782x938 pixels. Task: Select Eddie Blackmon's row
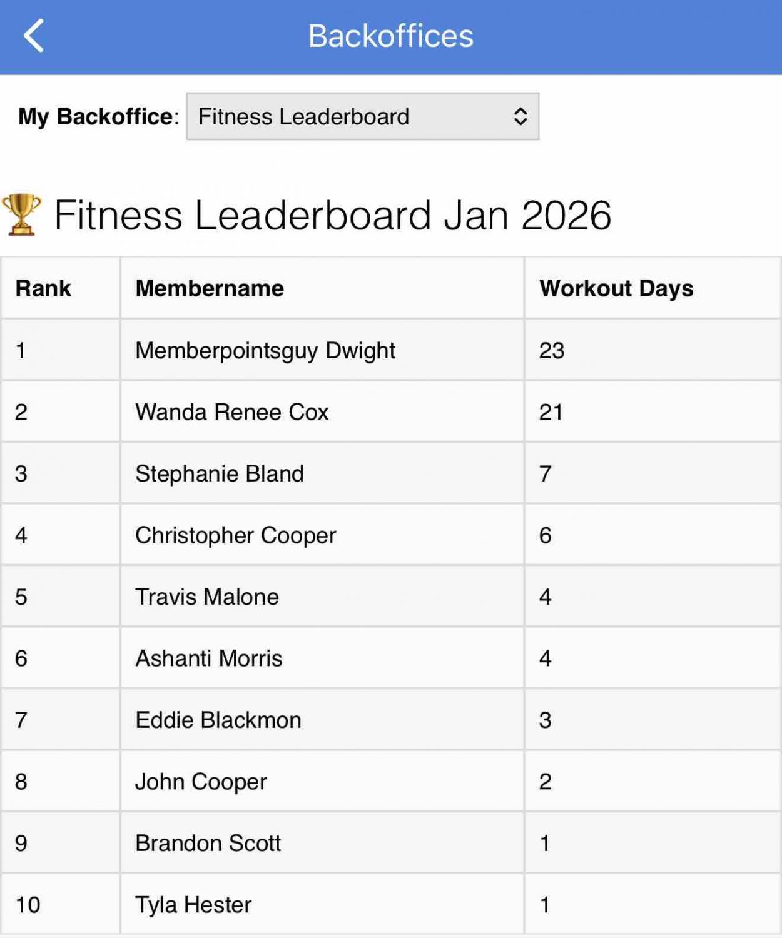pyautogui.click(x=218, y=720)
